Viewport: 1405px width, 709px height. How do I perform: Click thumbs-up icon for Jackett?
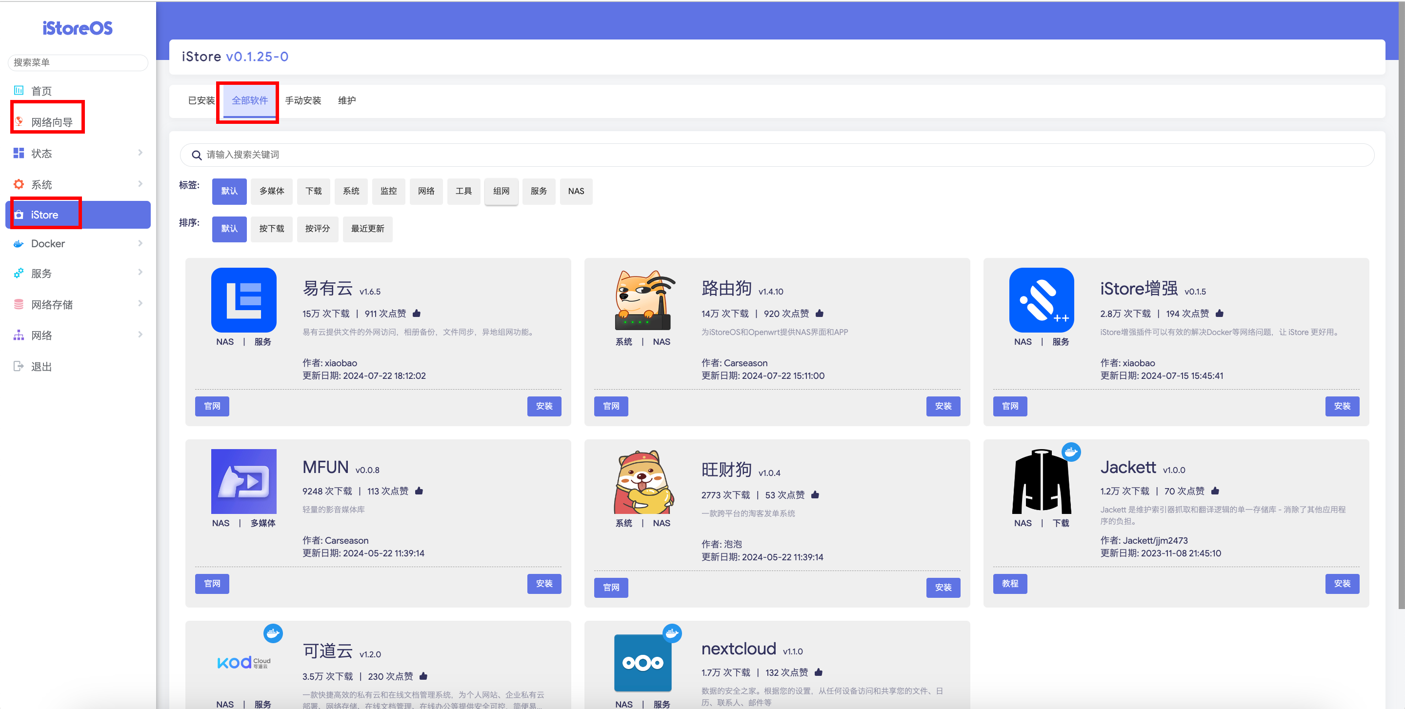[1215, 491]
